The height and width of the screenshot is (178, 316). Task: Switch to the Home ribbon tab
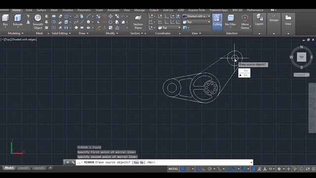[x=16, y=10]
